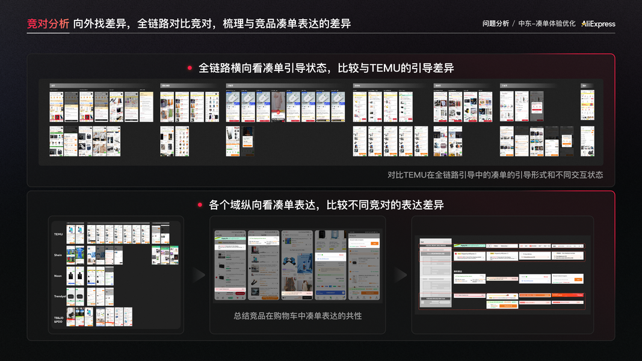Click the AliExpress logo
This screenshot has height=361, width=642.
click(x=598, y=23)
